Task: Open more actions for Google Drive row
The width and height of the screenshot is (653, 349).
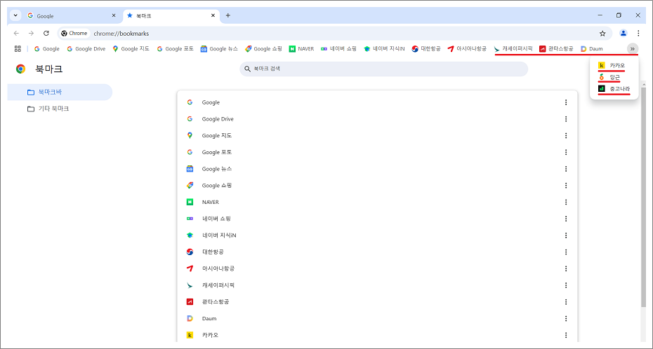Action: pos(565,119)
